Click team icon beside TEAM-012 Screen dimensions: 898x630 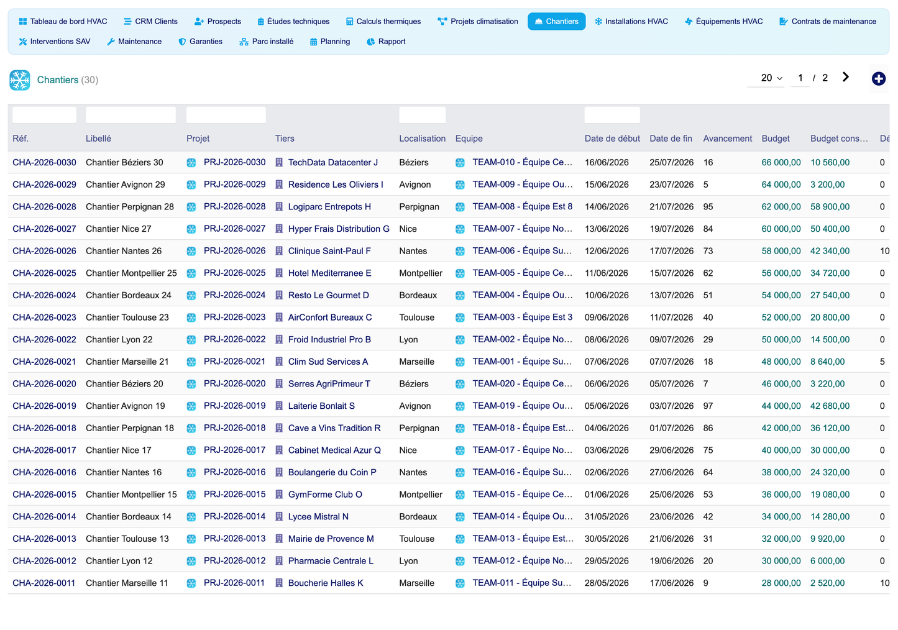tap(460, 561)
